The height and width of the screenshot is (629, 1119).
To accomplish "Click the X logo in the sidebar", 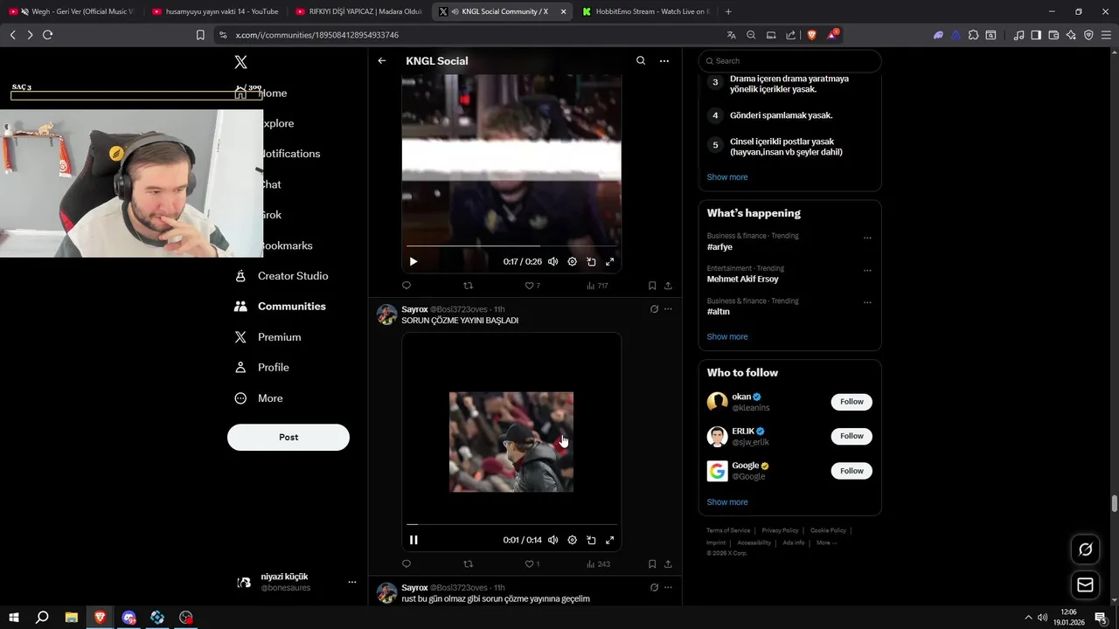I will coord(241,62).
